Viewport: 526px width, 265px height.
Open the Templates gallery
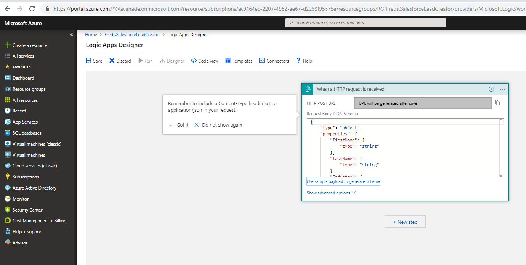239,61
